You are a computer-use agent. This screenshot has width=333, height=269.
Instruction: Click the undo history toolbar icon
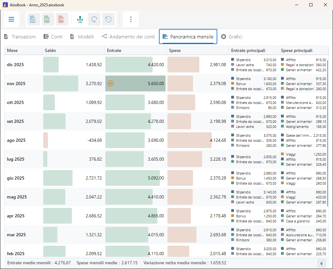click(x=108, y=19)
